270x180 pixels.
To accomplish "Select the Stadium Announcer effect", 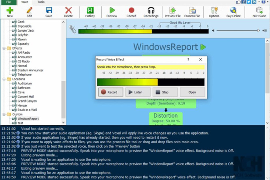I will pyautogui.click(x=30, y=70).
